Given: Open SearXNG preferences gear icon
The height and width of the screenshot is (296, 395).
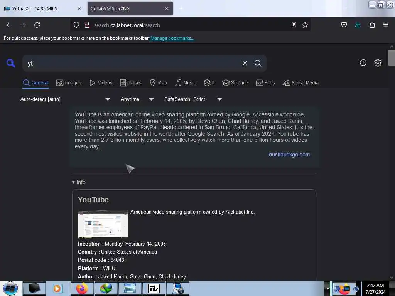Looking at the screenshot, I should coord(378,63).
